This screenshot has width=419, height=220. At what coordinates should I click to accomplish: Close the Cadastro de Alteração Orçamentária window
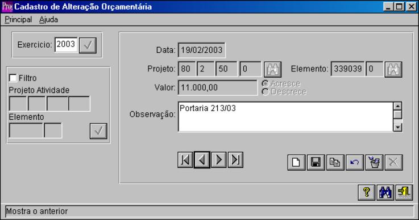(x=411, y=7)
